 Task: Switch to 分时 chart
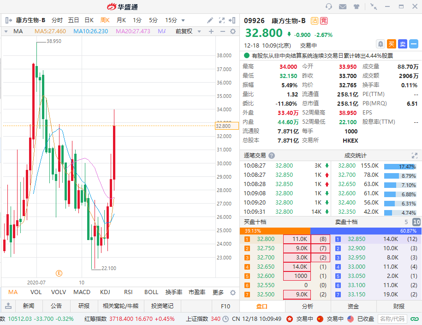click(57, 20)
